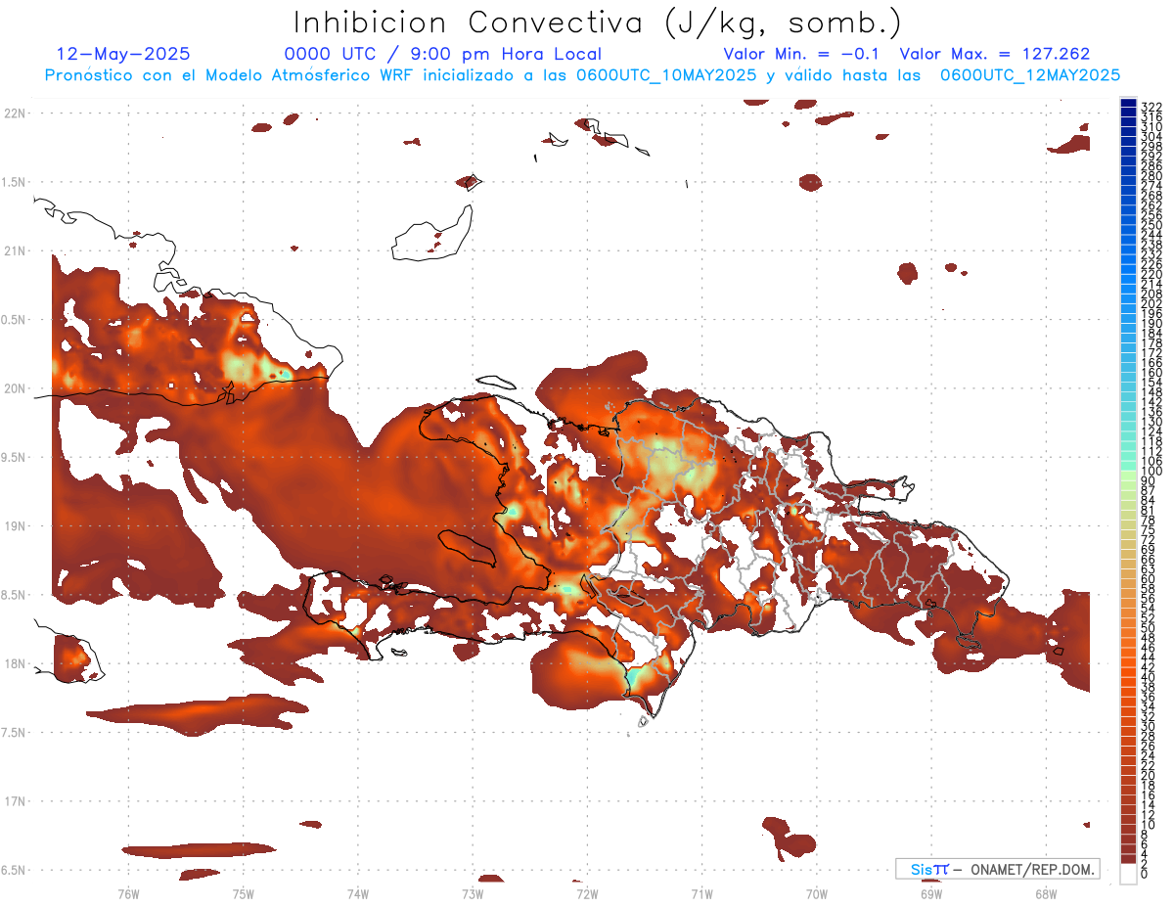Viewport: 1174px width, 907px height.
Task: Click the dark blue 322 swatch on the colorbar
Action: pyautogui.click(x=1129, y=104)
